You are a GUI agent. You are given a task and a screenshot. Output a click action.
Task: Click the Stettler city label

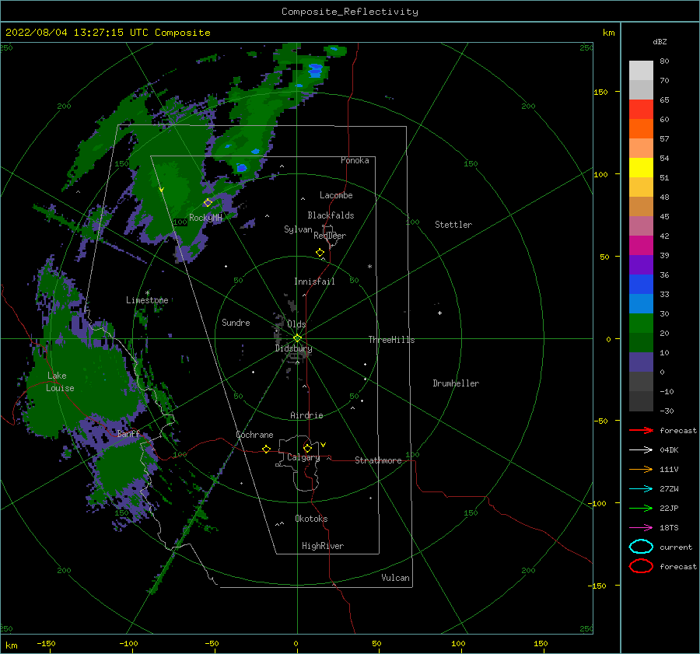coord(453,225)
